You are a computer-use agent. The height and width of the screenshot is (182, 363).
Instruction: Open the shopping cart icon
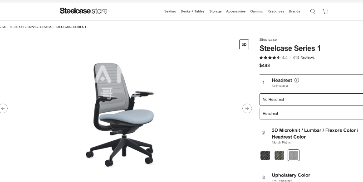325,11
